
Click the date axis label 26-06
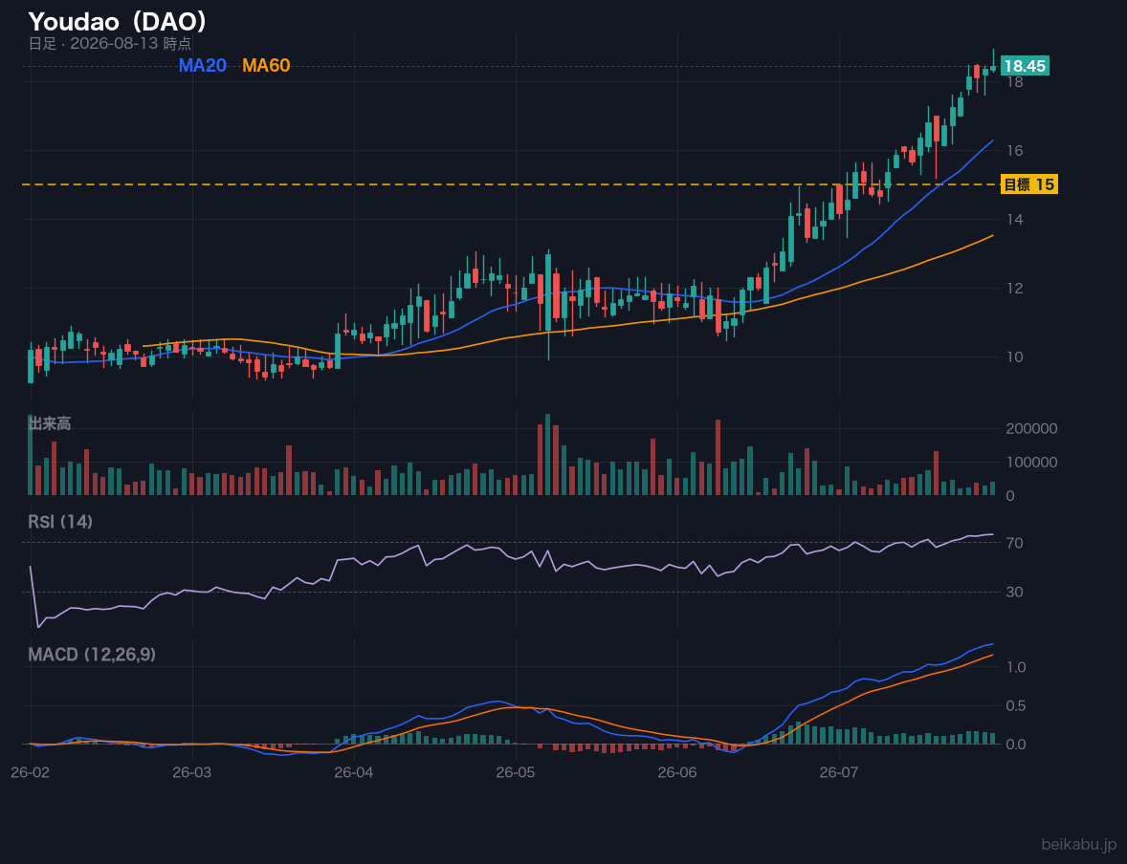pos(677,773)
